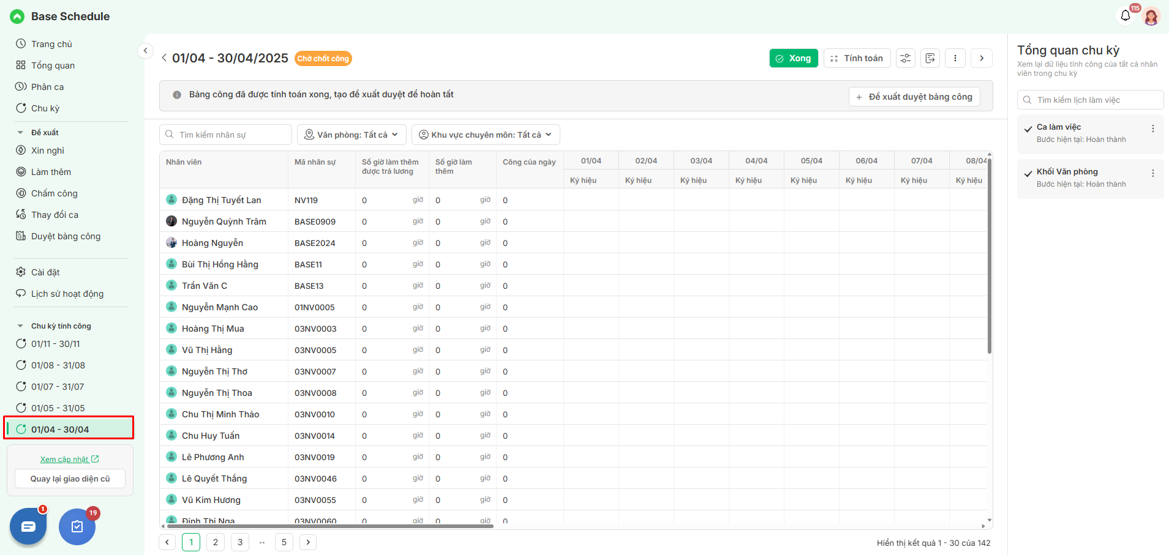
Task: Open more options for Khối Văn phòng
Action: click(x=1153, y=173)
